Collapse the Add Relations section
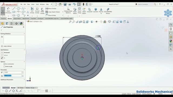This screenshot has height=97, width=173. click(x=24, y=50)
